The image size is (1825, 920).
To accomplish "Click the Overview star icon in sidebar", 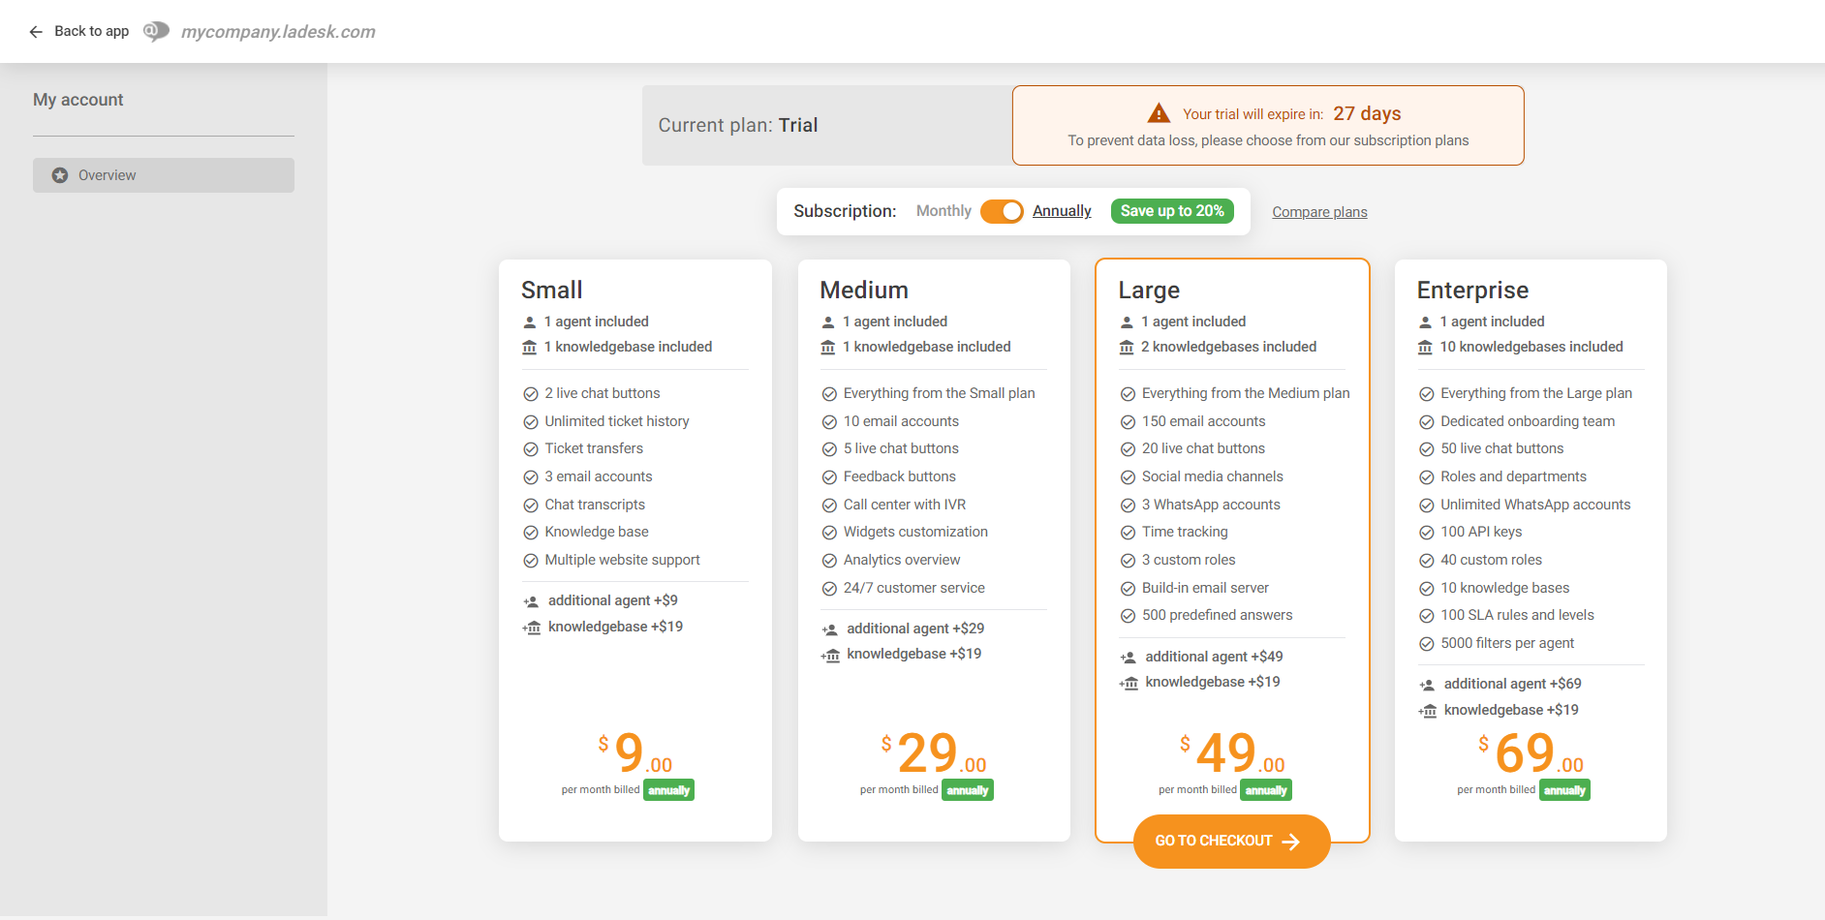I will (x=60, y=175).
